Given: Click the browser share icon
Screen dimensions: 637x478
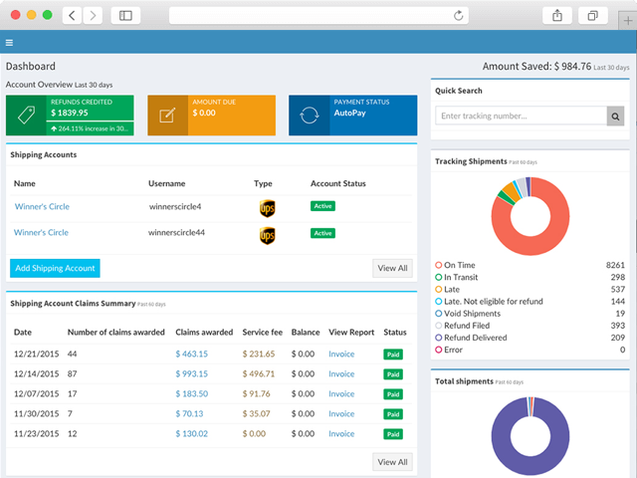Looking at the screenshot, I should 557,16.
